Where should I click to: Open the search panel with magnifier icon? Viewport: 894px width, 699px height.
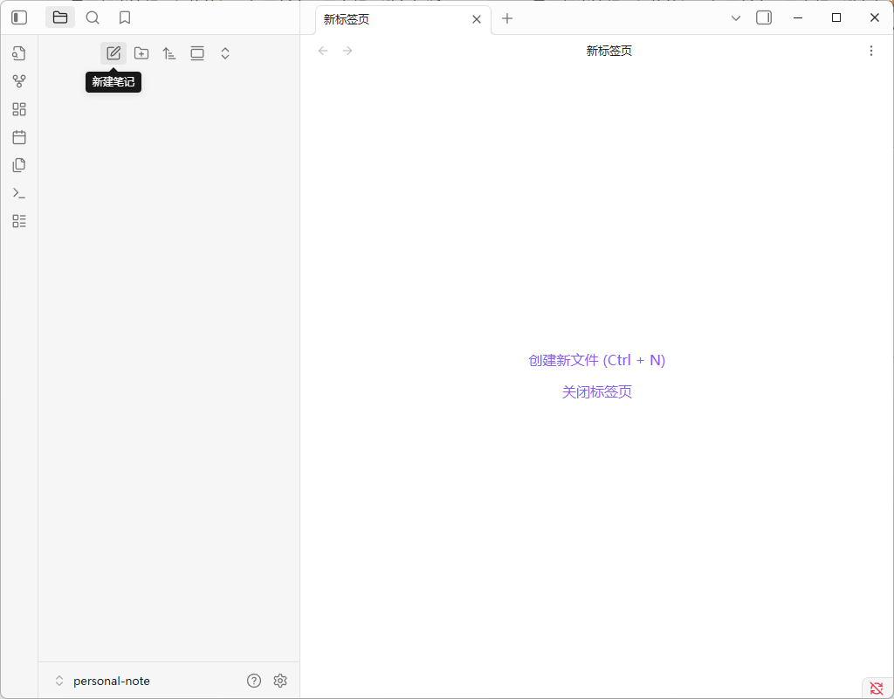[93, 17]
